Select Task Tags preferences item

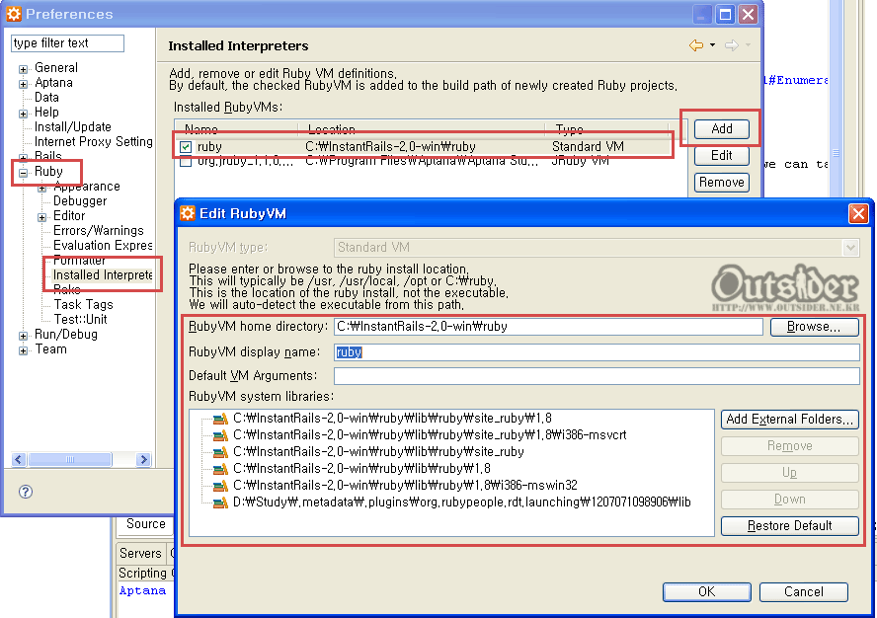[83, 304]
